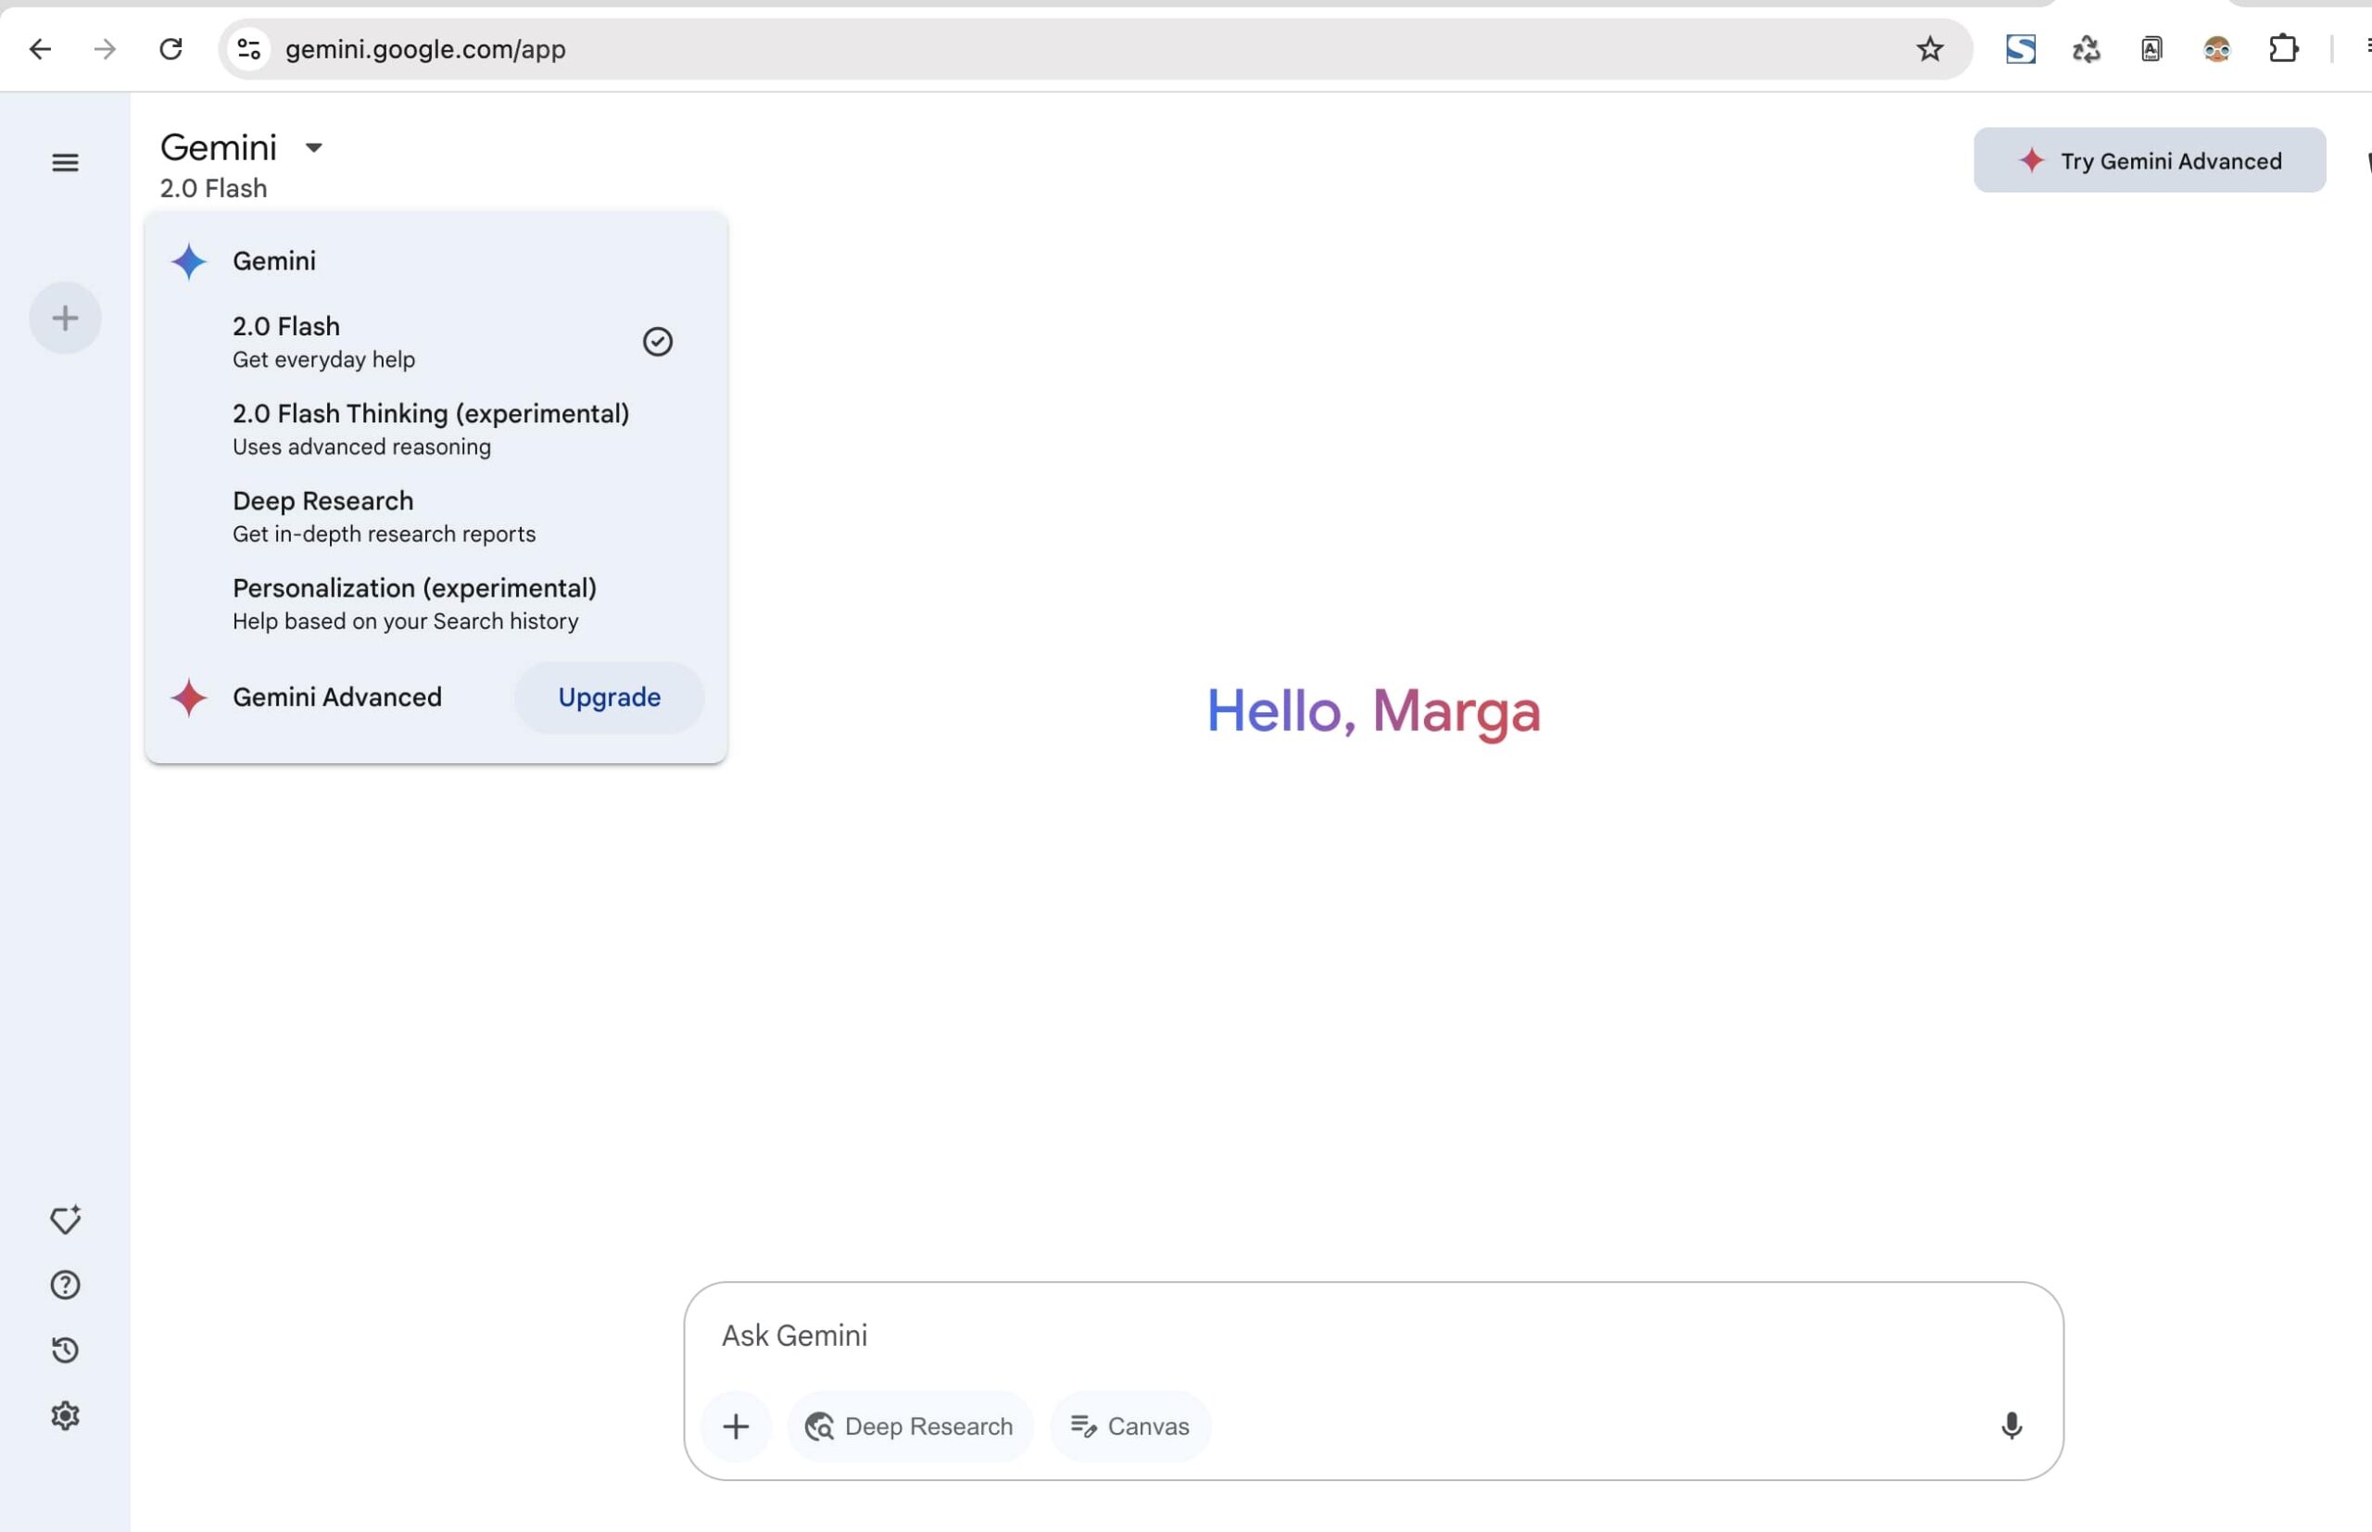Select Deep Research from the model menu
The image size is (2372, 1532).
384,516
